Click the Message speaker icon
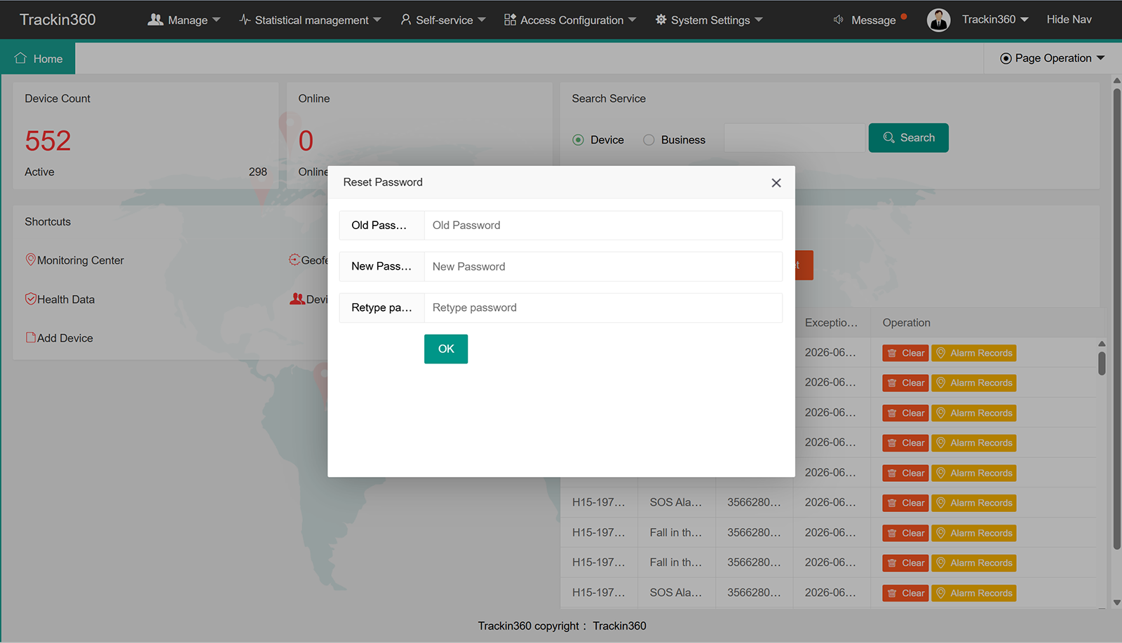 [838, 20]
